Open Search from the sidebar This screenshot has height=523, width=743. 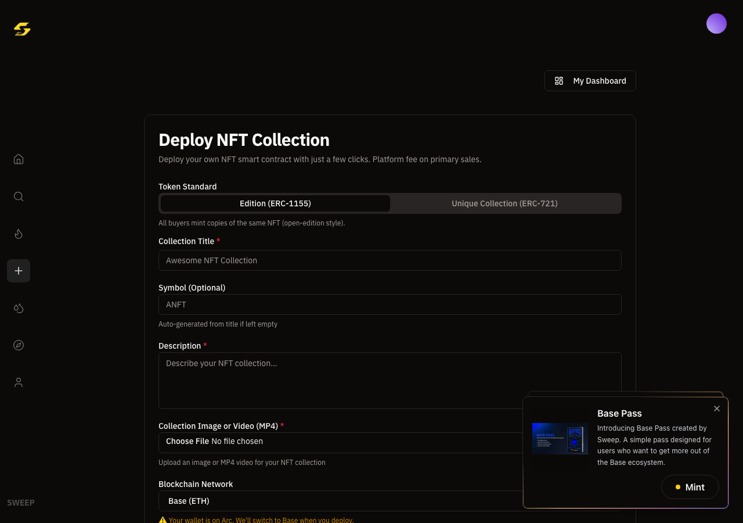(19, 196)
